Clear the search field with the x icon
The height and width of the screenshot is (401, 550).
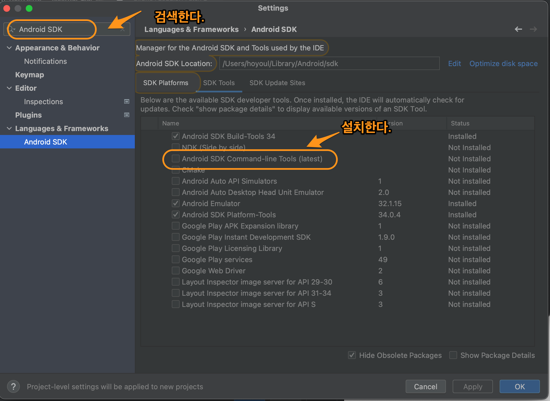pos(122,29)
